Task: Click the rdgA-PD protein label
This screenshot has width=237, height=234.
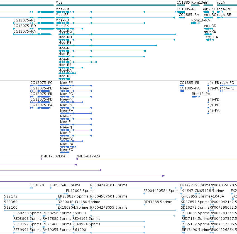Action: point(227,83)
